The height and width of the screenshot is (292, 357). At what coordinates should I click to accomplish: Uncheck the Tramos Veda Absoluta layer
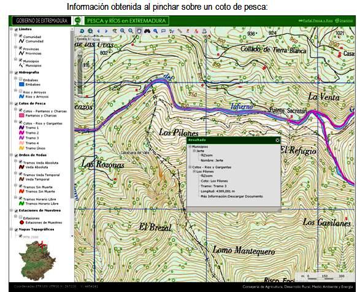coord(20,161)
